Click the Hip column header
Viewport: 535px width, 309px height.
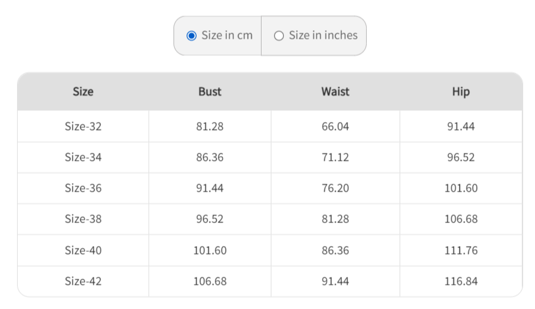click(461, 92)
